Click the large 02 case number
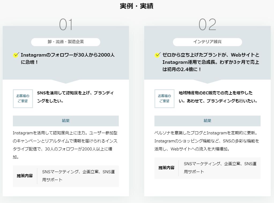Viewport: 274px width, 203px height. click(x=207, y=25)
